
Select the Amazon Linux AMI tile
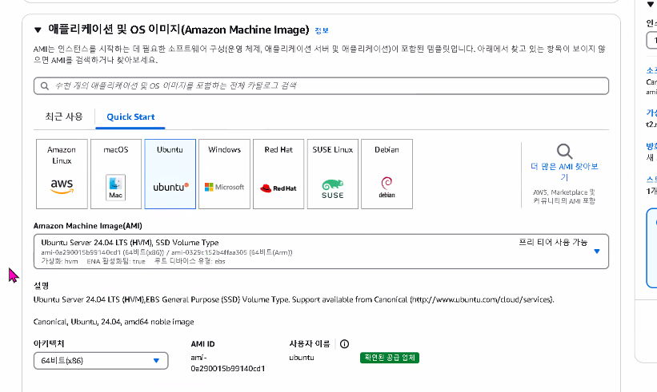click(x=62, y=174)
